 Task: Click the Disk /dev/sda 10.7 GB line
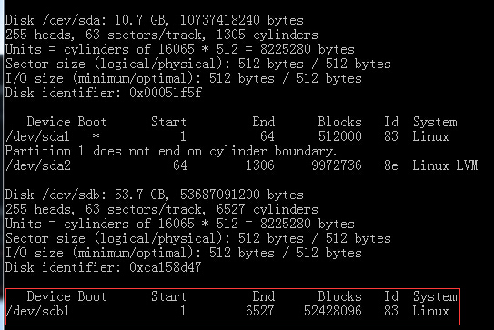click(x=154, y=20)
